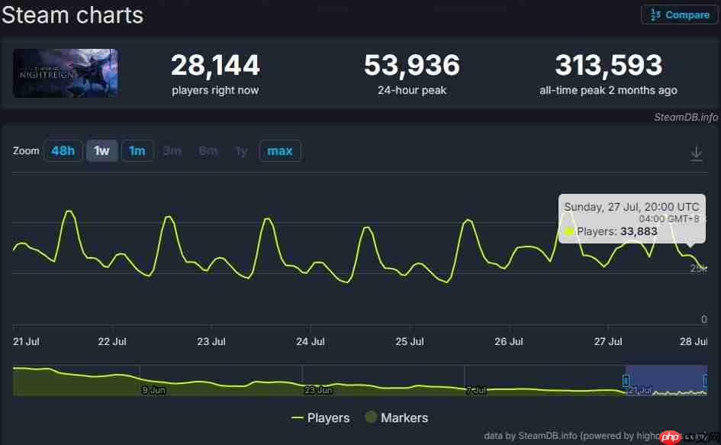Click the 21 Jul axis label
This screenshot has height=445, width=721.
pos(26,341)
